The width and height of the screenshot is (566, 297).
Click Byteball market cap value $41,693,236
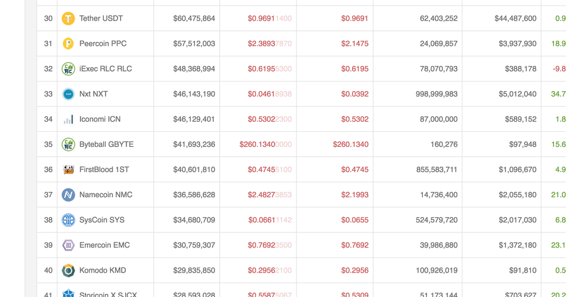tap(194, 144)
